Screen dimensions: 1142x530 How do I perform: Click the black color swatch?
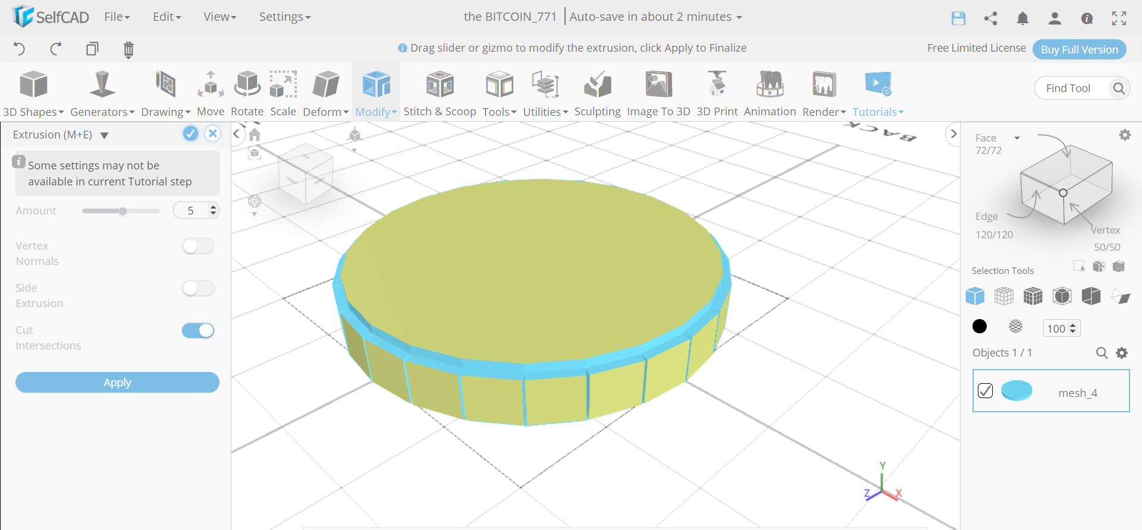(x=979, y=326)
